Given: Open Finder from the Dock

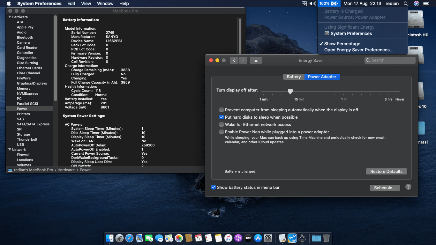Looking at the screenshot, I should 110,238.
